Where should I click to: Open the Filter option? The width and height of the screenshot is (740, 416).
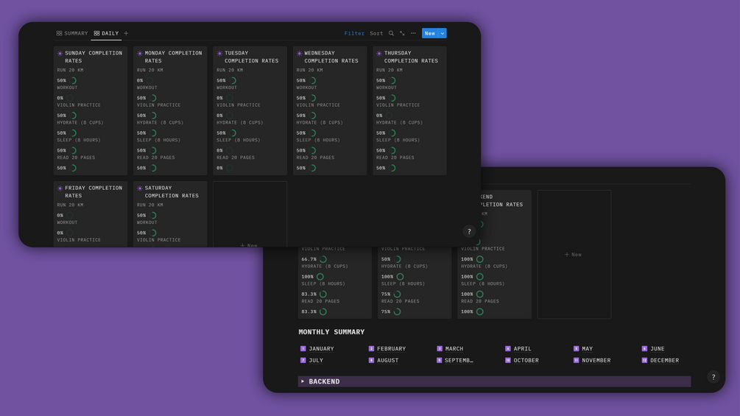pyautogui.click(x=354, y=33)
